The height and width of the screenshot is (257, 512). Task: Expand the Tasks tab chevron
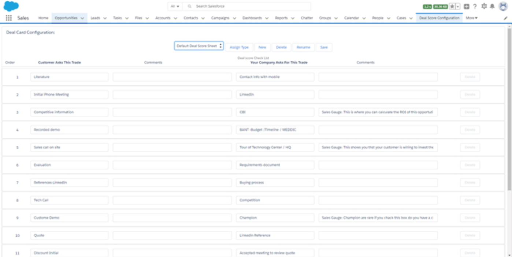127,18
